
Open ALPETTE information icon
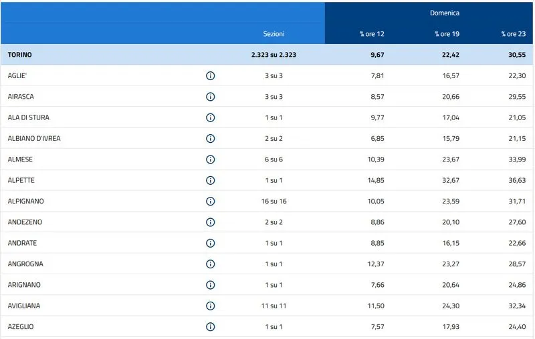click(x=210, y=180)
